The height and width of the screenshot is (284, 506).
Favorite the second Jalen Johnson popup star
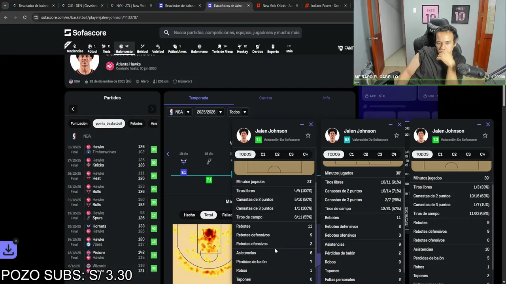[396, 135]
